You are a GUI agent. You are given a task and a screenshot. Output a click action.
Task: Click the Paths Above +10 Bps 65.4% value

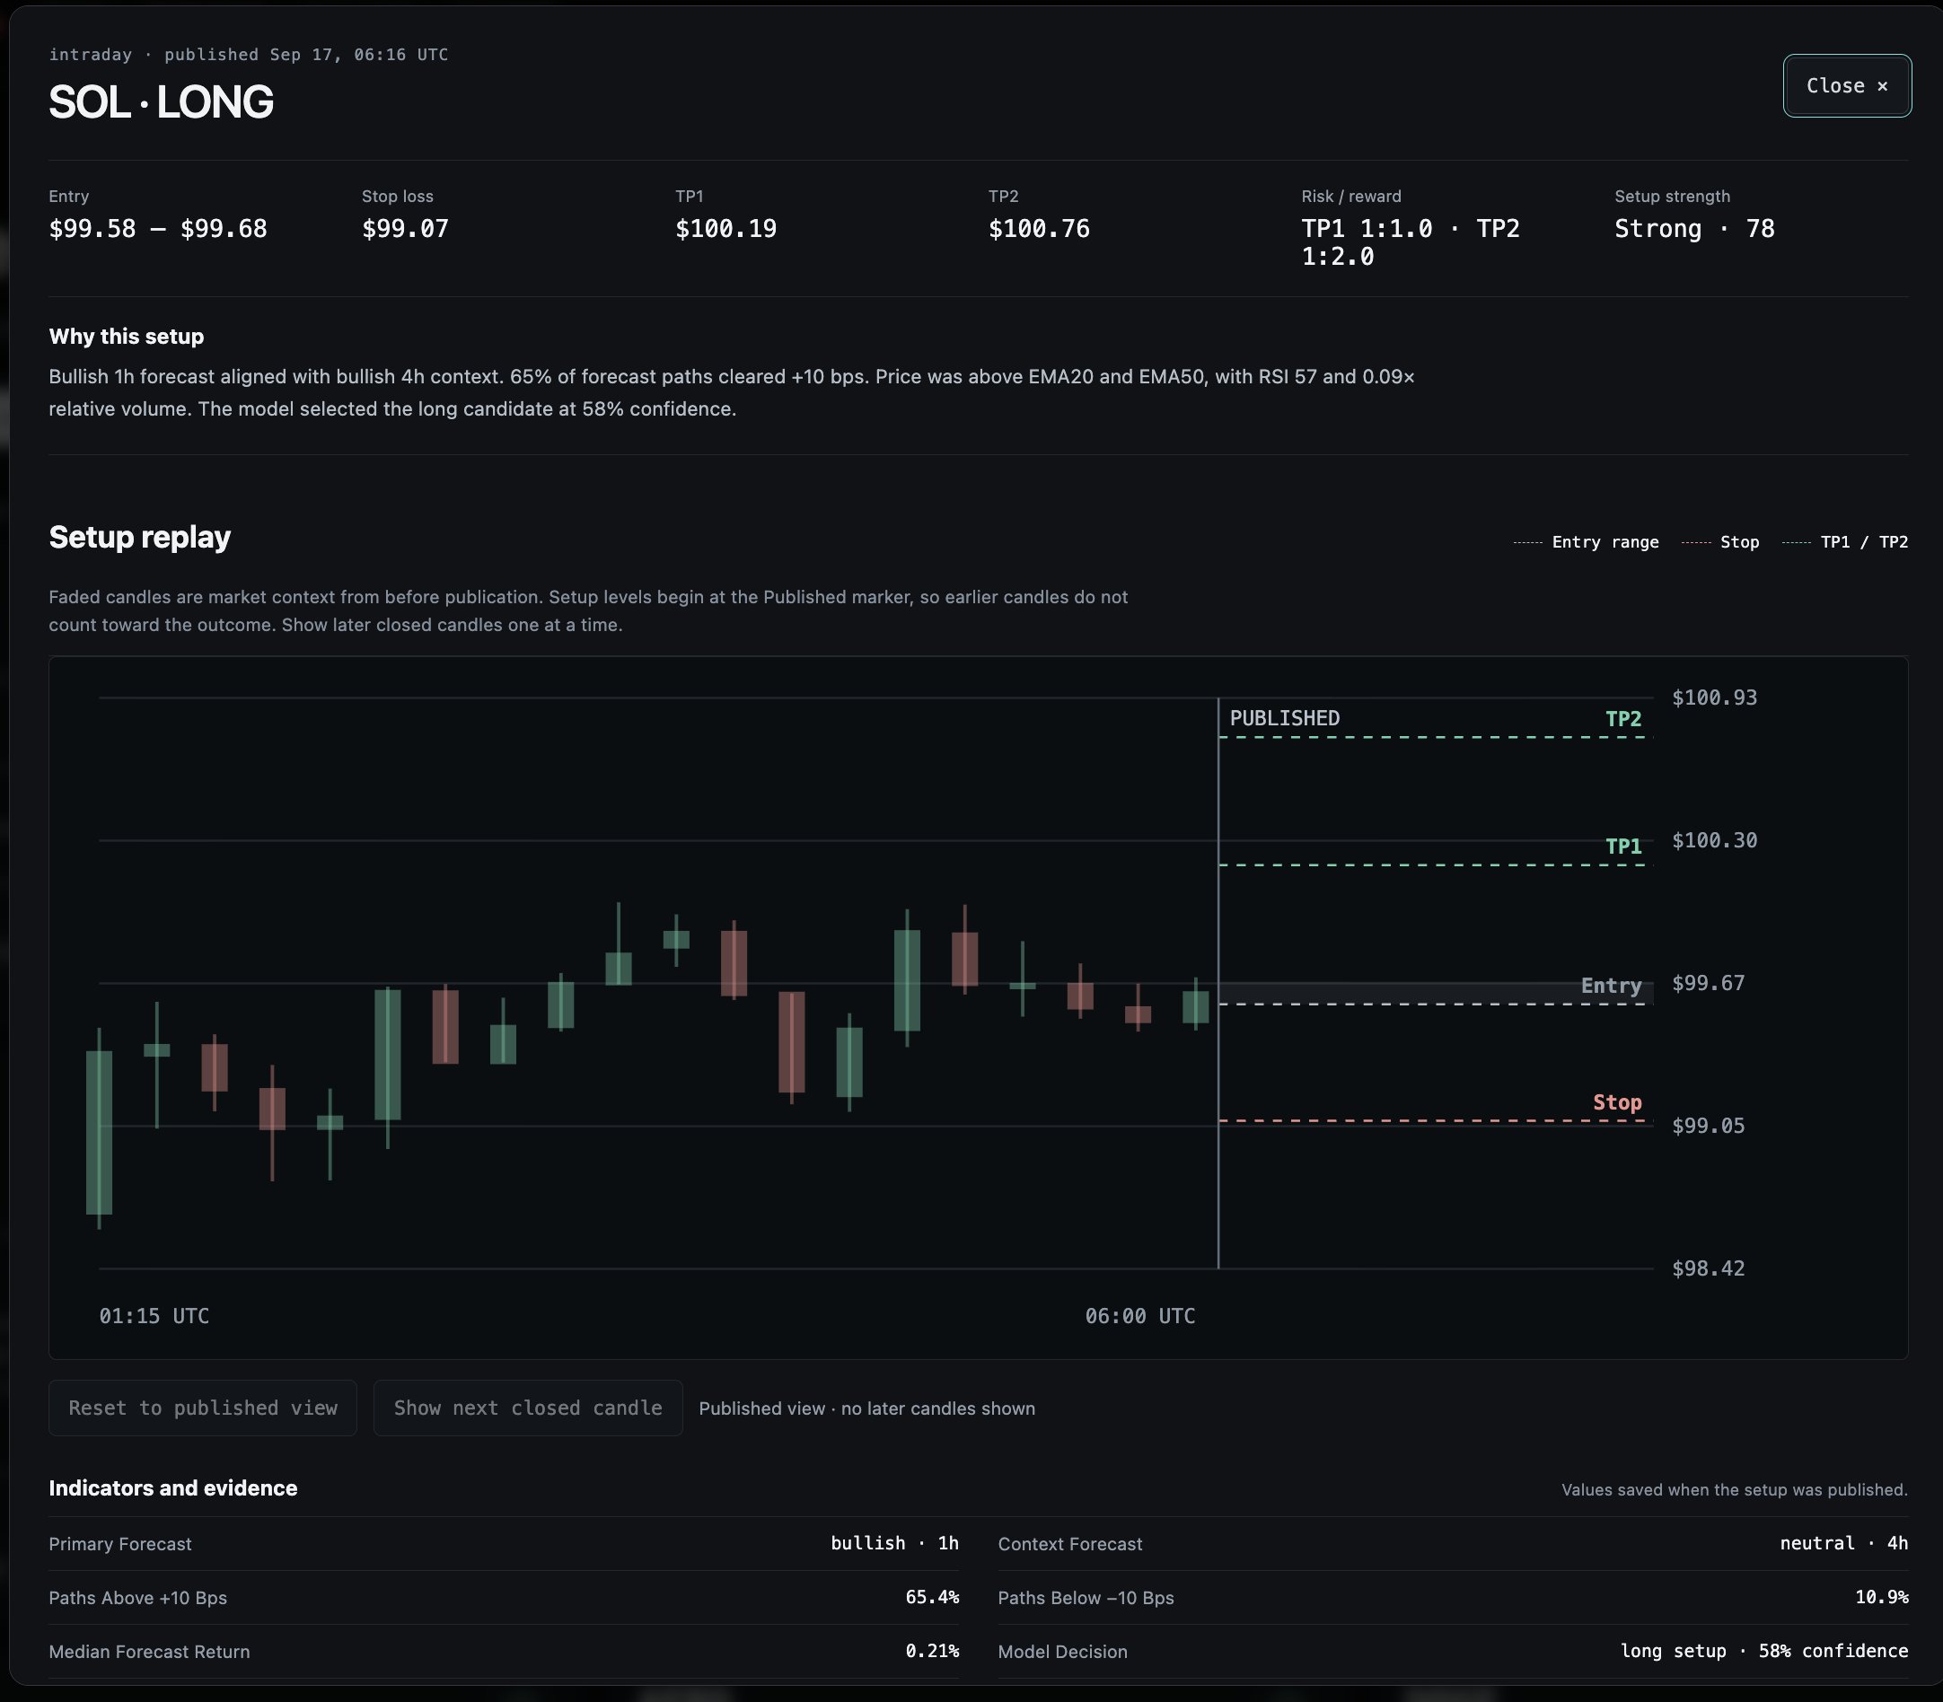[x=932, y=1598]
